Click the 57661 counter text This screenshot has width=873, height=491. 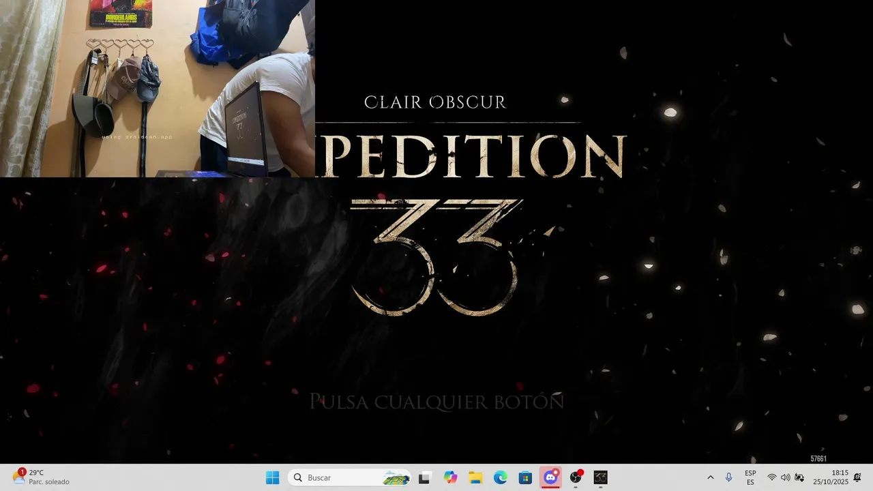(818, 459)
